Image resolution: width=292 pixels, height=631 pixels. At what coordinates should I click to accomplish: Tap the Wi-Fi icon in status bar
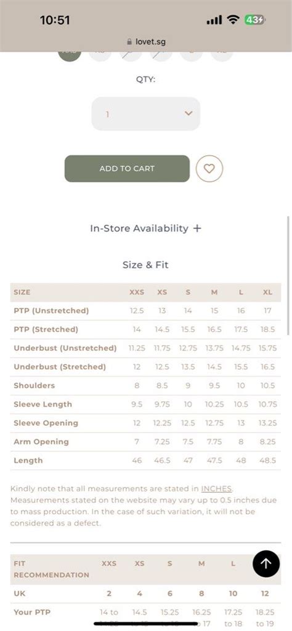(233, 20)
